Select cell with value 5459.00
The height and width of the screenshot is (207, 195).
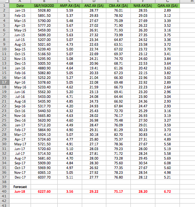[44, 30]
